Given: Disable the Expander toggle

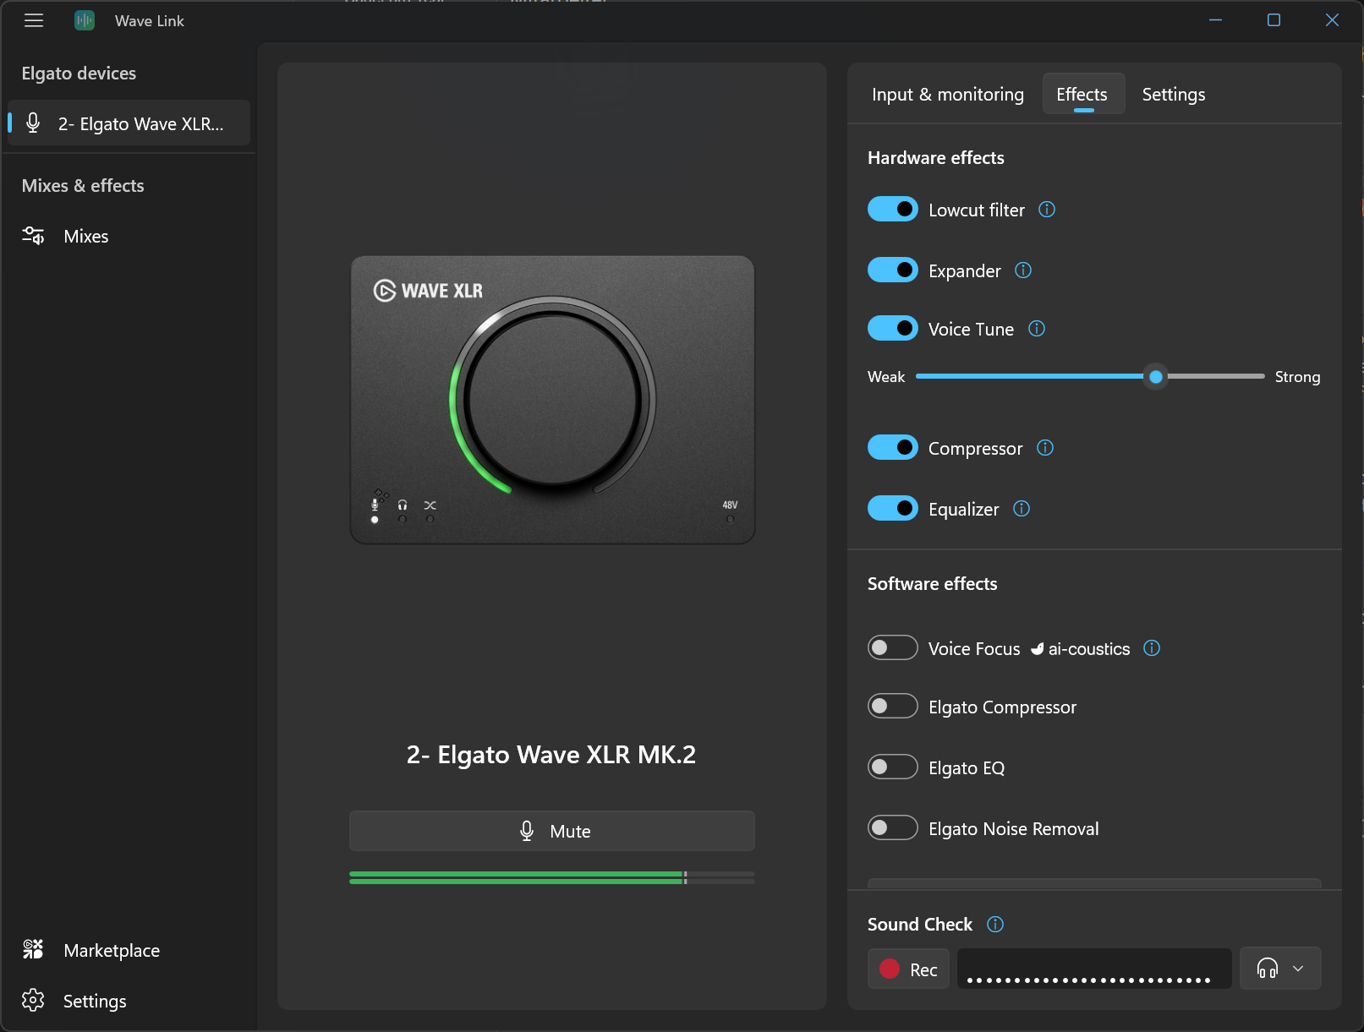Looking at the screenshot, I should [893, 270].
